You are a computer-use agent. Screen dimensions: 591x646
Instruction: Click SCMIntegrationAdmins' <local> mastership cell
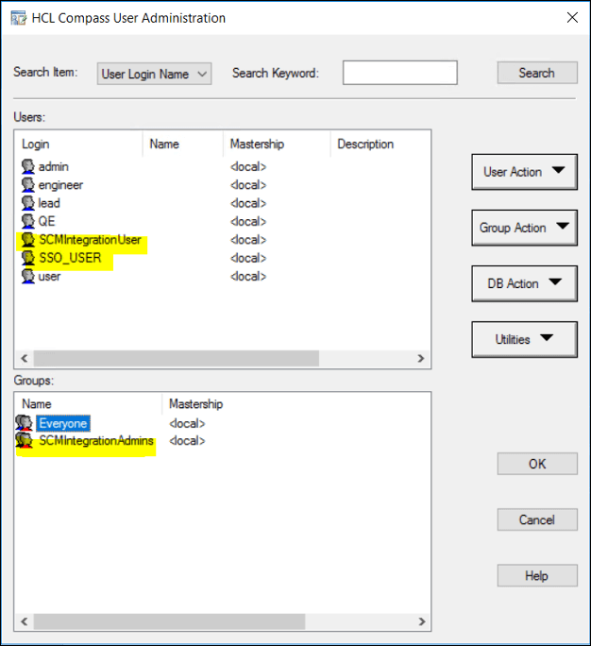187,441
